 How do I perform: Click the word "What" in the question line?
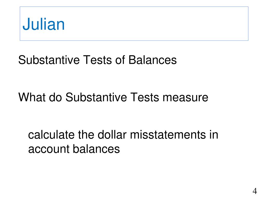(32, 97)
